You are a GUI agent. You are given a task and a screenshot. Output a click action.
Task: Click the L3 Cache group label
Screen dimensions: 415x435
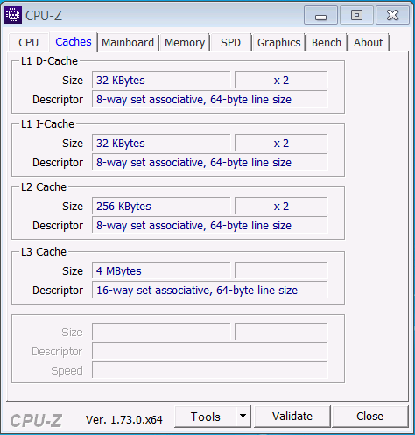[44, 252]
